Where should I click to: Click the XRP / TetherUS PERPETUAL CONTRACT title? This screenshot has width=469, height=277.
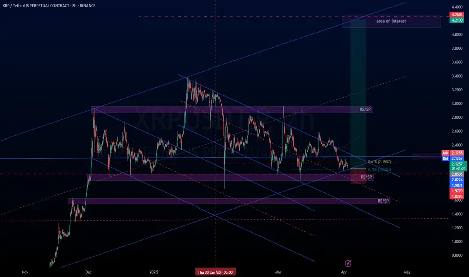(49, 6)
